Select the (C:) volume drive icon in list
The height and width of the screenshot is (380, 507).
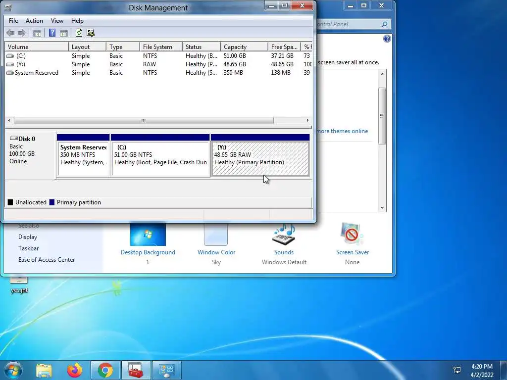(10, 56)
